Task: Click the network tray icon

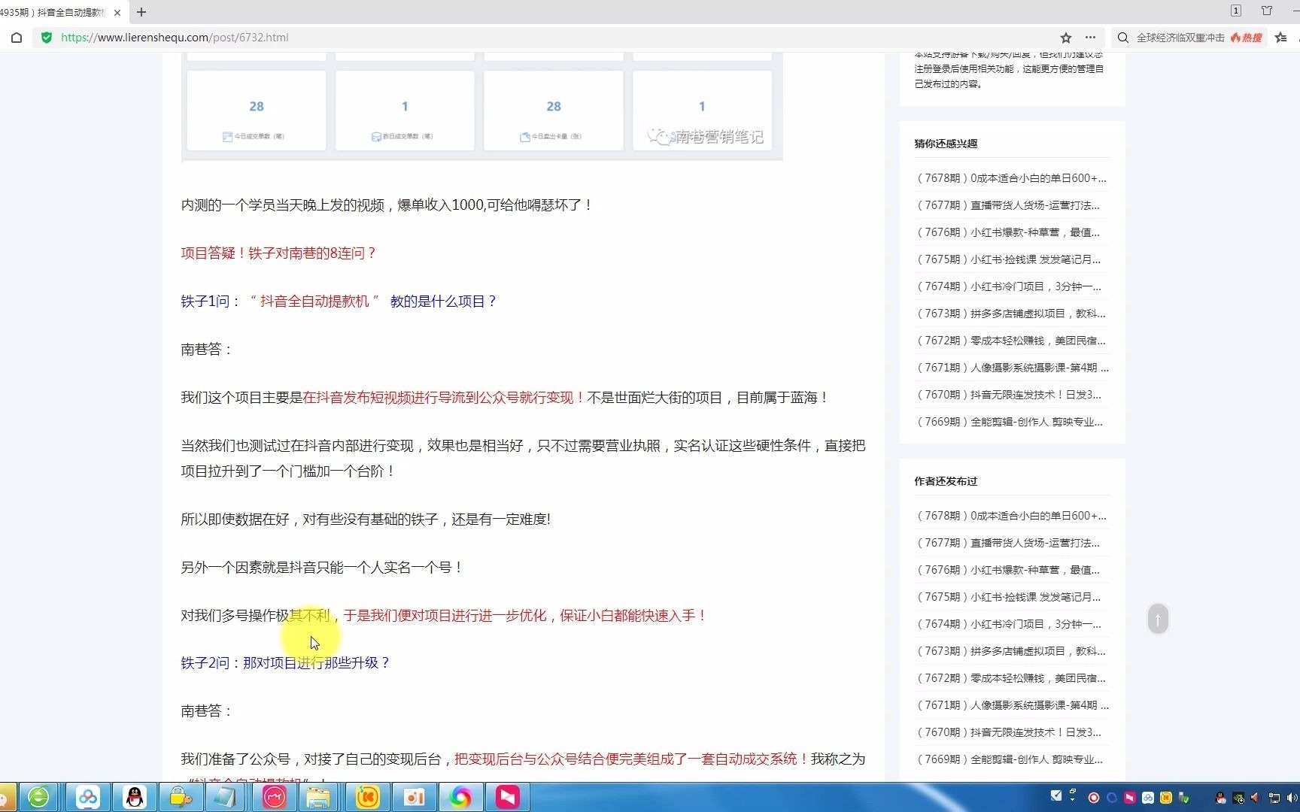Action: tap(1274, 798)
